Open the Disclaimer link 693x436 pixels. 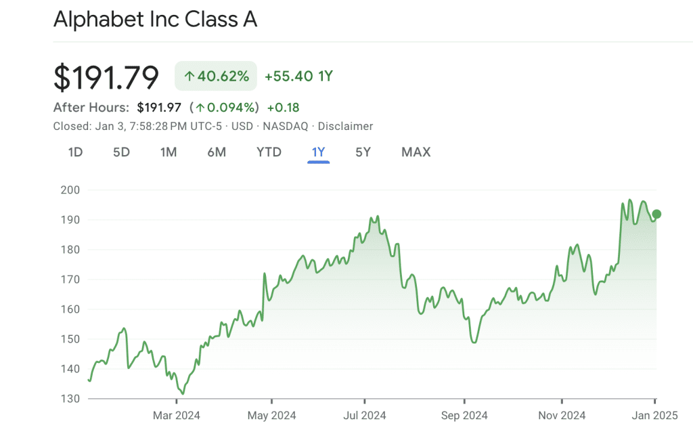pyautogui.click(x=346, y=126)
